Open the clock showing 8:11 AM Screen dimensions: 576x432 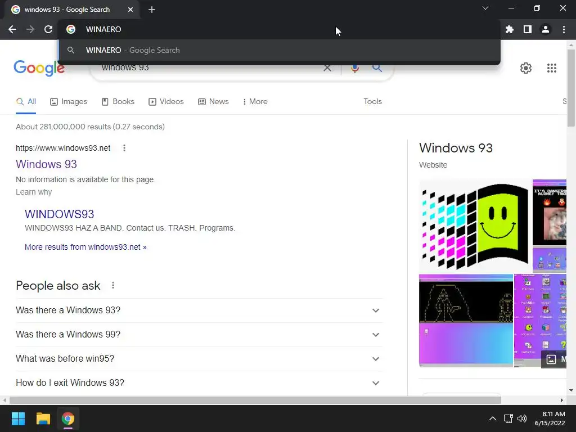tap(550, 418)
